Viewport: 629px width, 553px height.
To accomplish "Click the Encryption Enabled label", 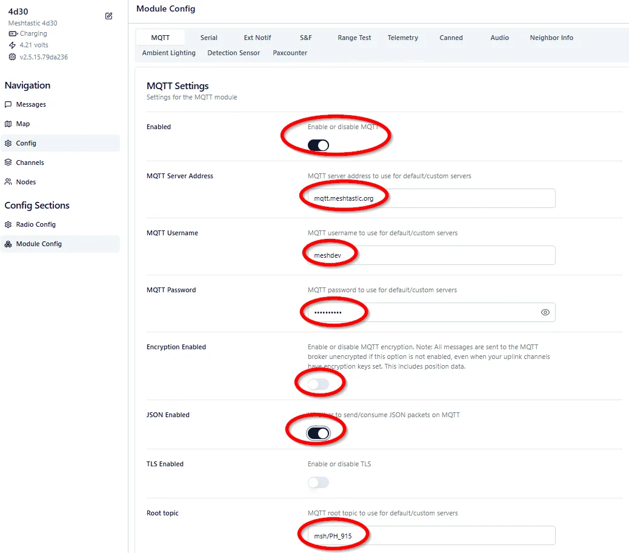I will (x=176, y=347).
